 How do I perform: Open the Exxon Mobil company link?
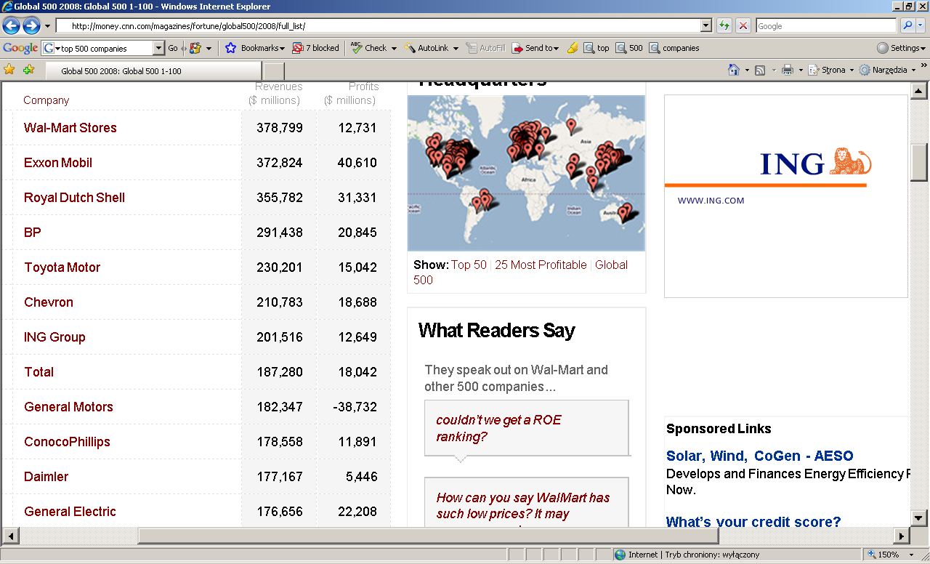(58, 163)
